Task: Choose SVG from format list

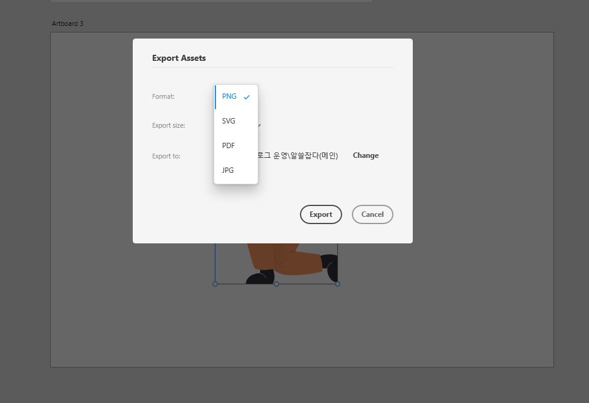Action: 236,121
